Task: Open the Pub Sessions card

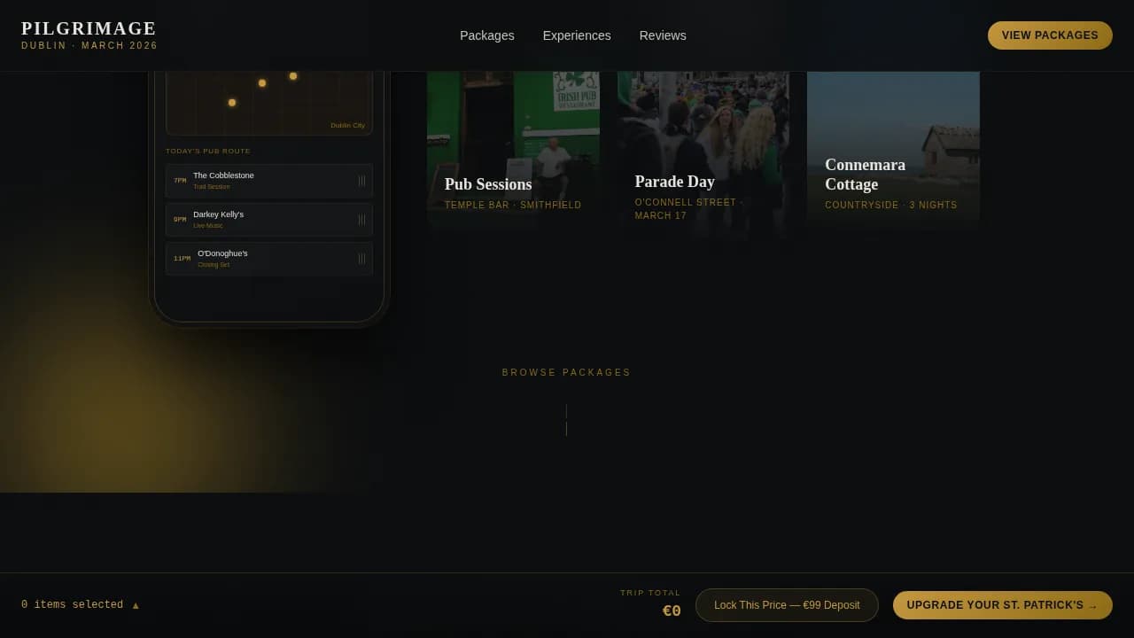Action: pos(513,151)
